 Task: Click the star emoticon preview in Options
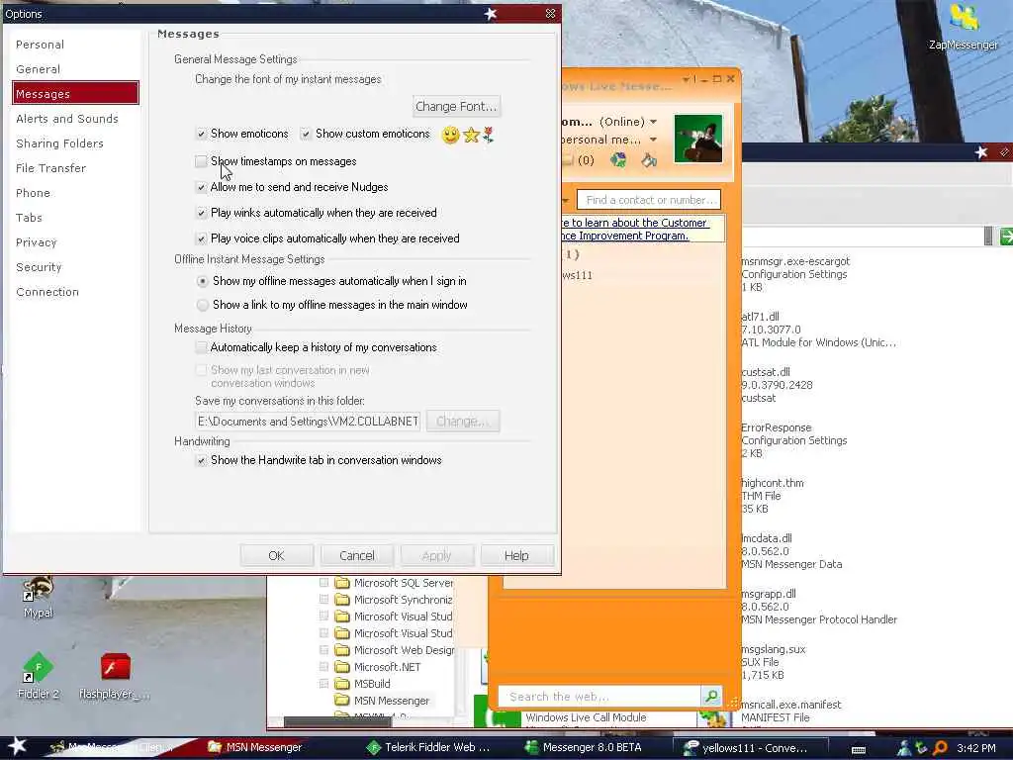tap(471, 135)
